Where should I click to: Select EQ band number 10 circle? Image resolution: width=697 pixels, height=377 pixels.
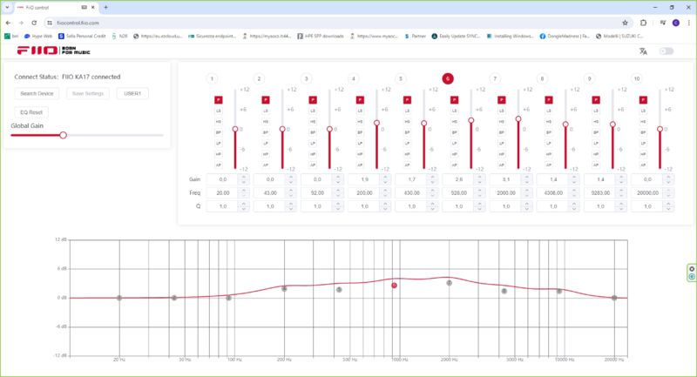click(x=636, y=78)
